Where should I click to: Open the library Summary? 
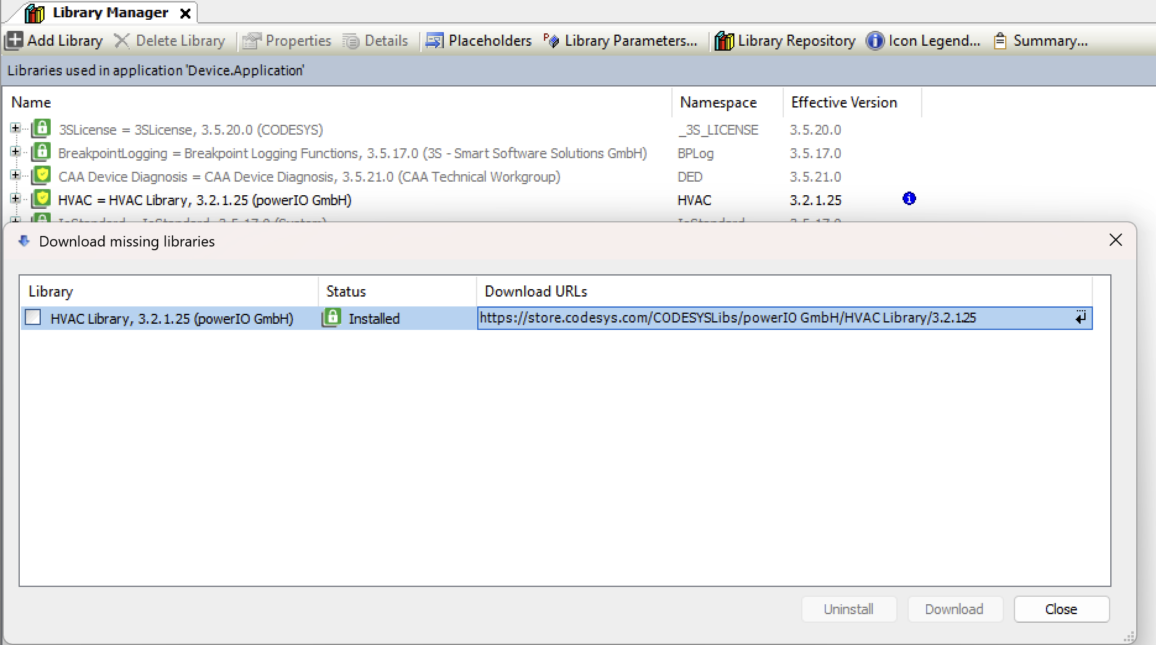coord(1040,41)
